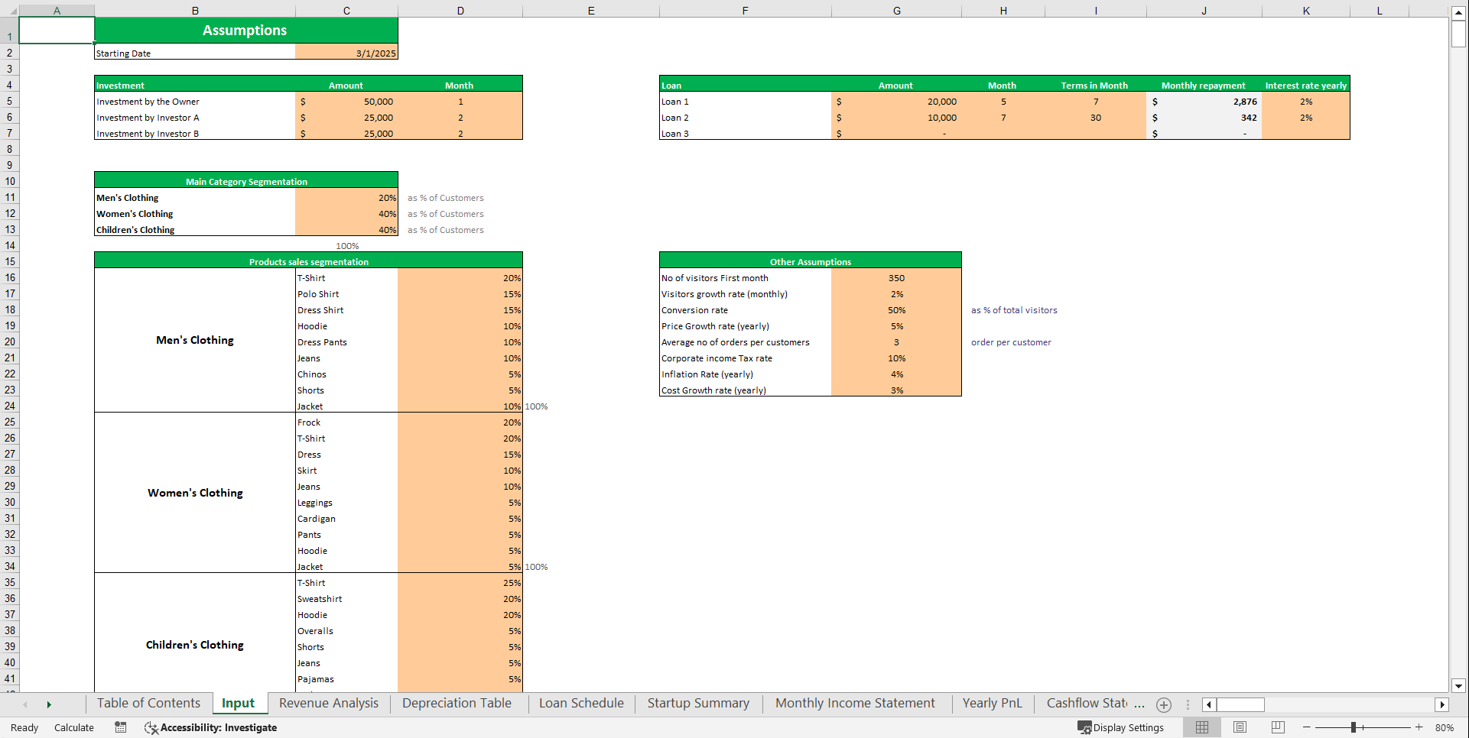Switch to the Revenue Analysis tab
The width and height of the screenshot is (1469, 738).
pyautogui.click(x=328, y=703)
